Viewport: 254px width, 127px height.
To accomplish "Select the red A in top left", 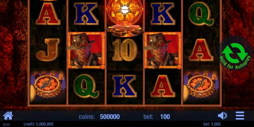I will (x=48, y=14).
